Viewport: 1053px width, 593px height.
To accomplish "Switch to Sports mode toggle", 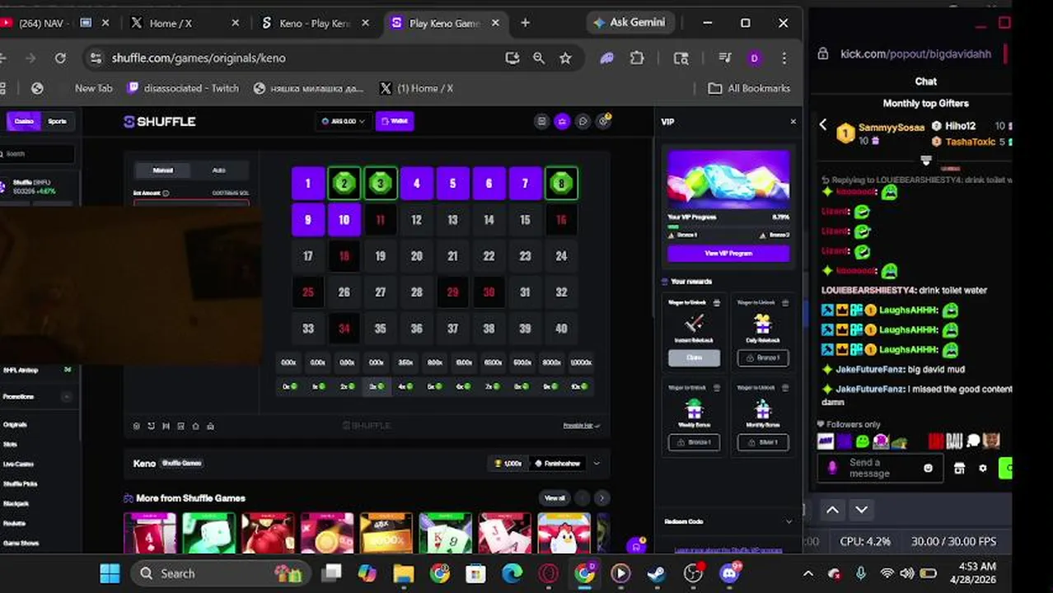I will click(x=57, y=121).
